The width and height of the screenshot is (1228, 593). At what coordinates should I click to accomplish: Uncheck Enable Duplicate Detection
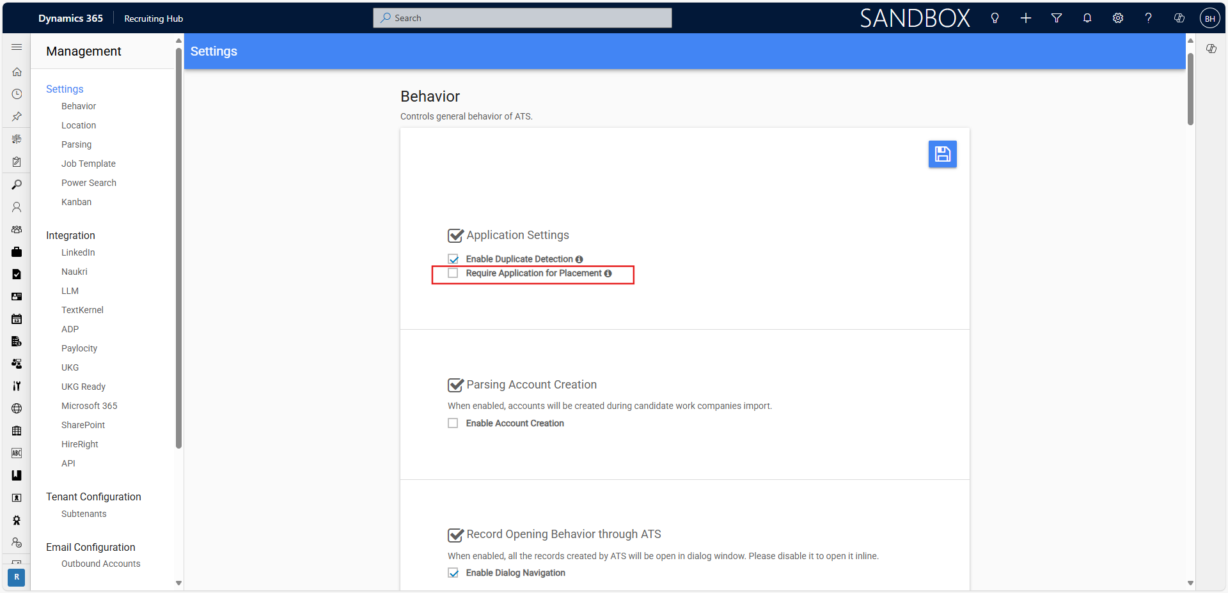pyautogui.click(x=453, y=259)
